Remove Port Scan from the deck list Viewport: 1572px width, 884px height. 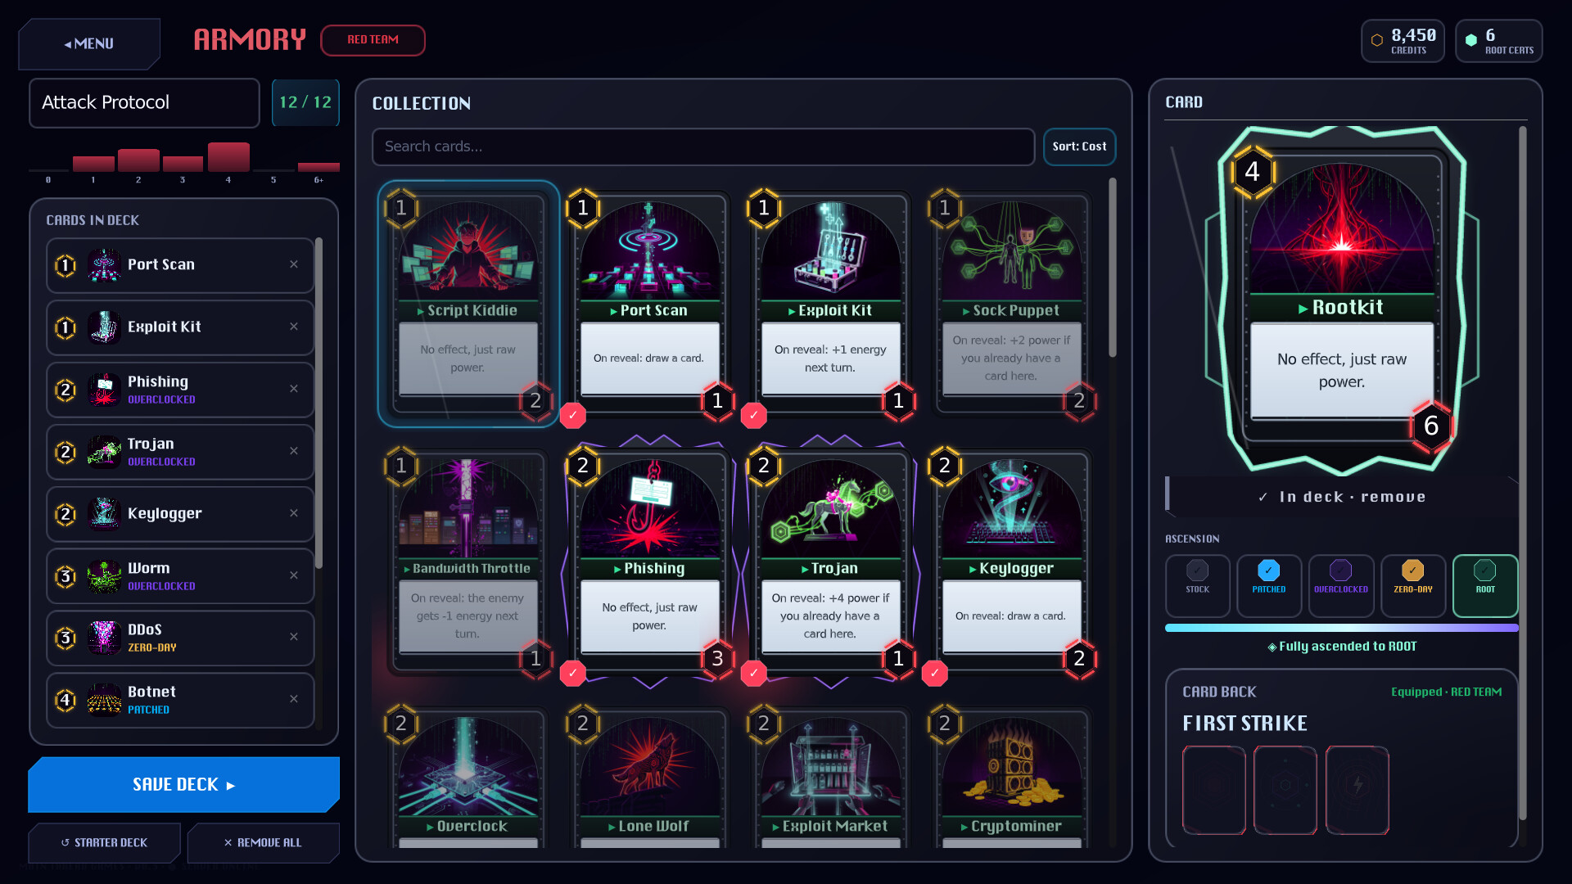[x=293, y=264]
